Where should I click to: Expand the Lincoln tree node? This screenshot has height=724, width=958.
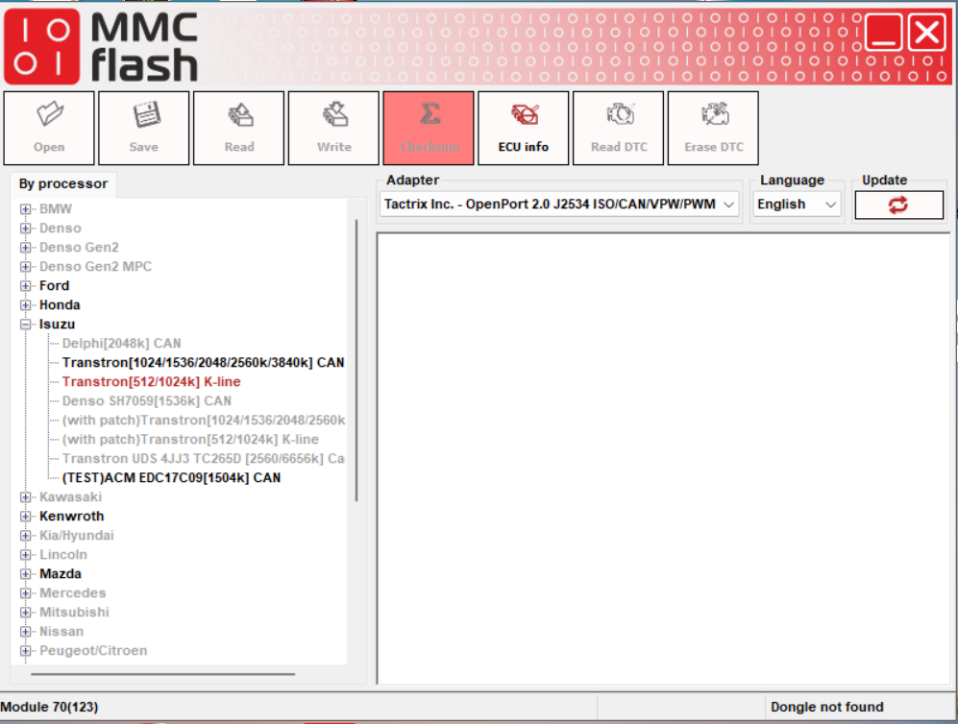pyautogui.click(x=25, y=555)
